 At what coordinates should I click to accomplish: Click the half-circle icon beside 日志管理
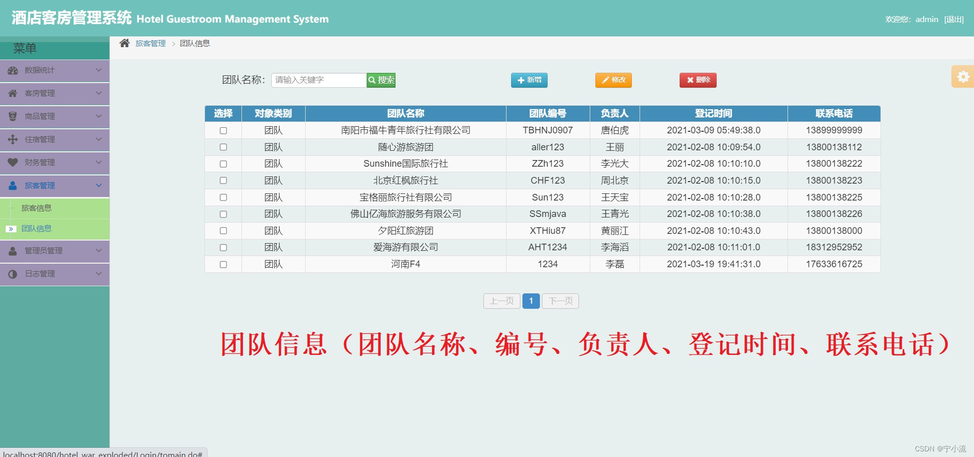pyautogui.click(x=13, y=274)
